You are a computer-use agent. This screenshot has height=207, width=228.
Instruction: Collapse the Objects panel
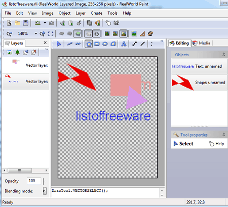(223, 55)
